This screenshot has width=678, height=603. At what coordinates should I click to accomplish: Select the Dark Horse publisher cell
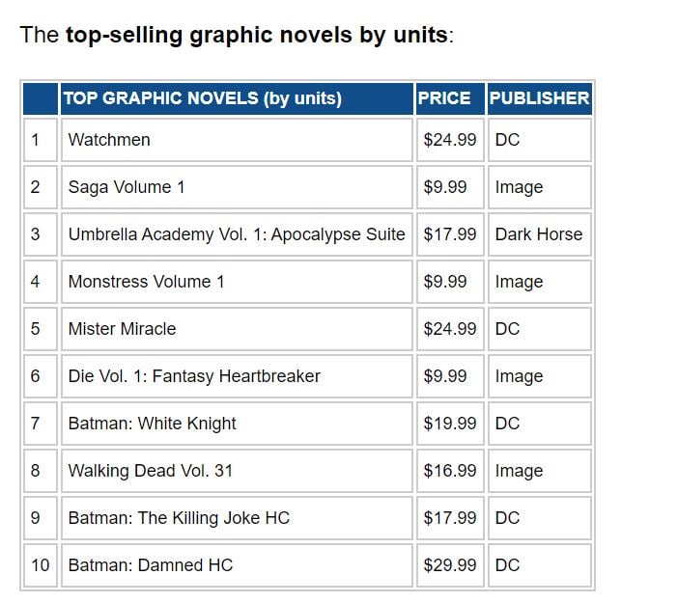coord(539,234)
